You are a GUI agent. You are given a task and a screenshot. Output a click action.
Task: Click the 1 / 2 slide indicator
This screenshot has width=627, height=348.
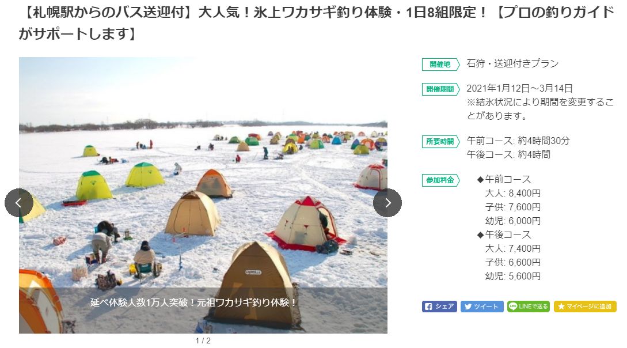tap(203, 341)
